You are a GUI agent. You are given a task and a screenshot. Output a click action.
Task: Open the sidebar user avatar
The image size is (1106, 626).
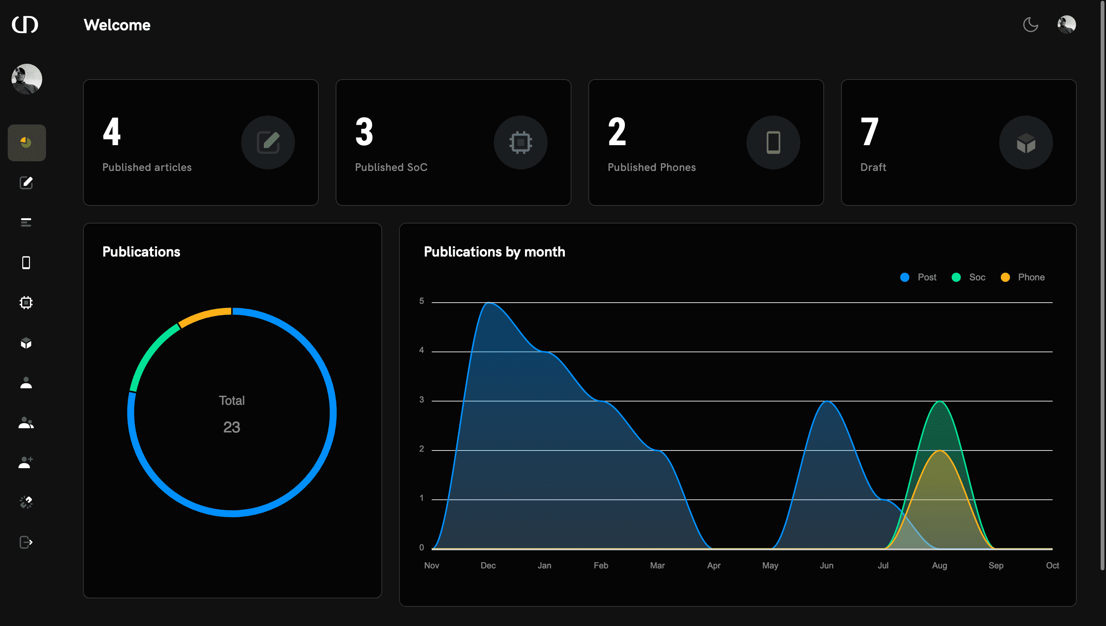tap(26, 79)
